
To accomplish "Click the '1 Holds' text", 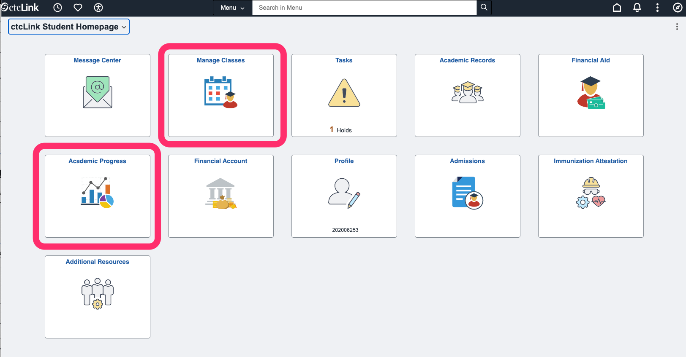I will coord(341,130).
